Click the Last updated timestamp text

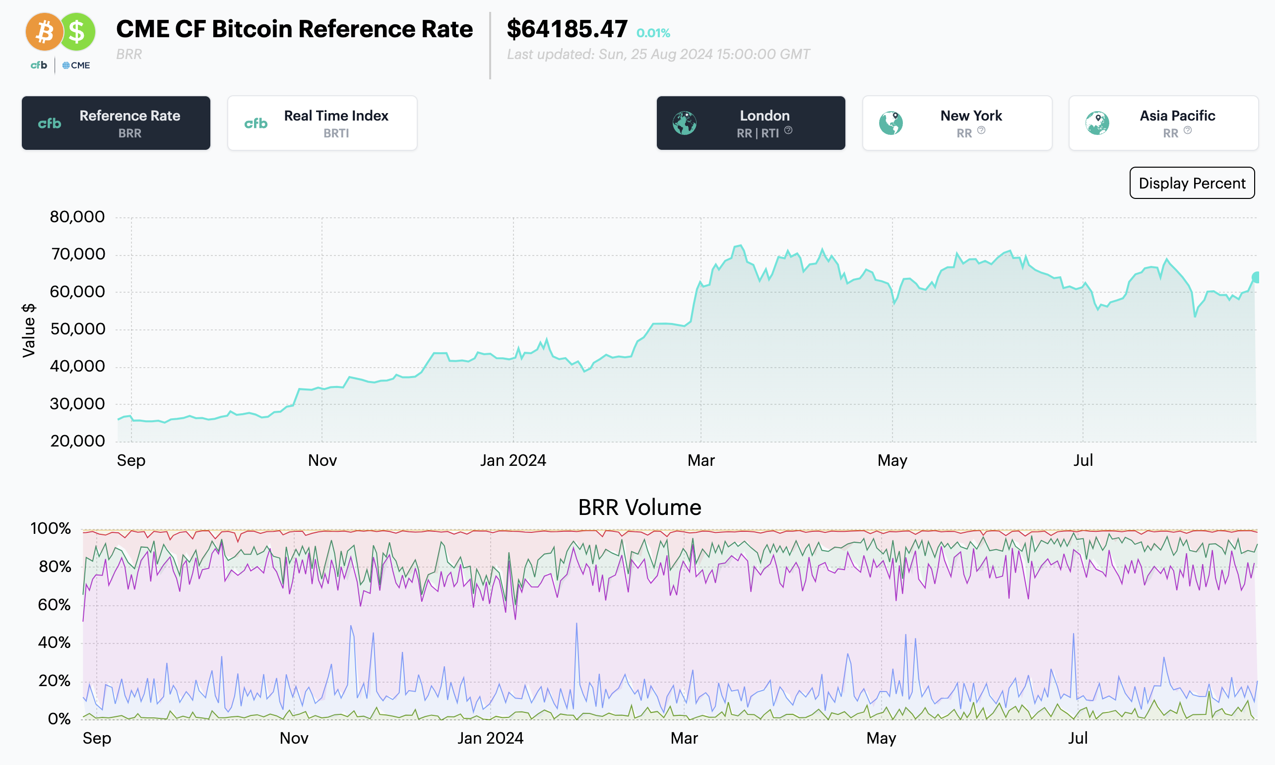tap(658, 54)
